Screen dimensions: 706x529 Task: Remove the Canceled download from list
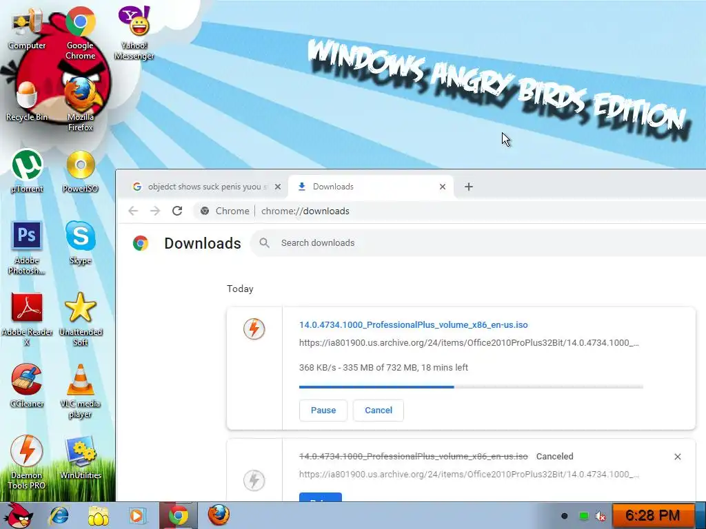(678, 457)
